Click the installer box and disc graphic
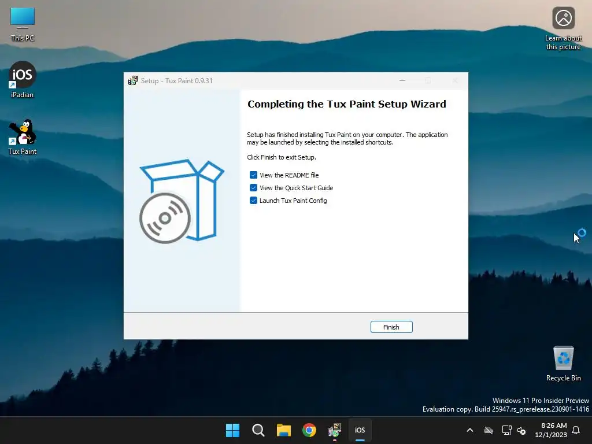The width and height of the screenshot is (592, 444). [x=181, y=201]
